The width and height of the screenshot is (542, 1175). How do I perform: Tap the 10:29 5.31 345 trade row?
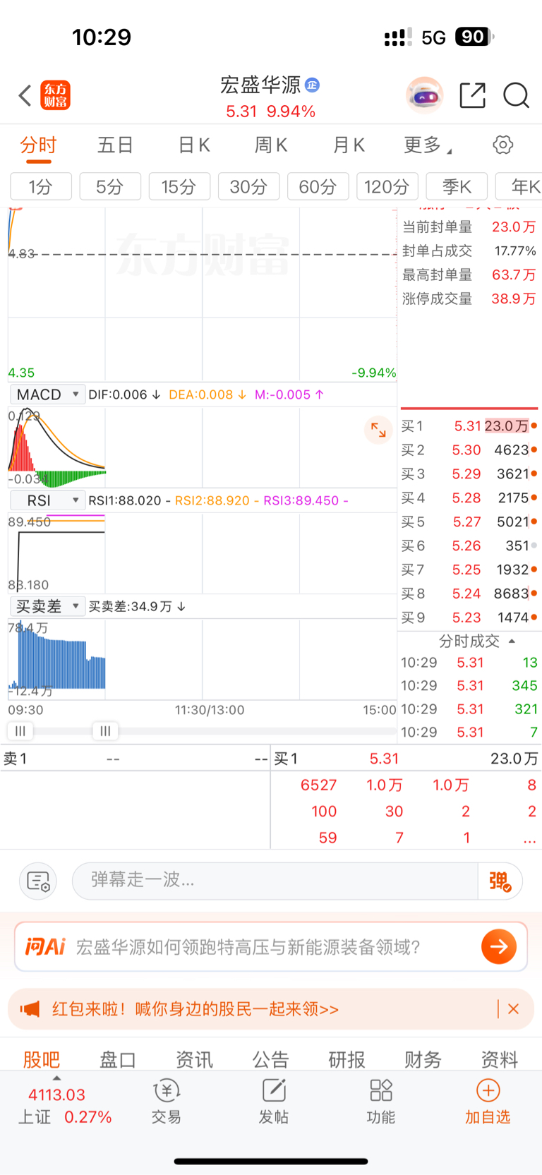[x=469, y=685]
